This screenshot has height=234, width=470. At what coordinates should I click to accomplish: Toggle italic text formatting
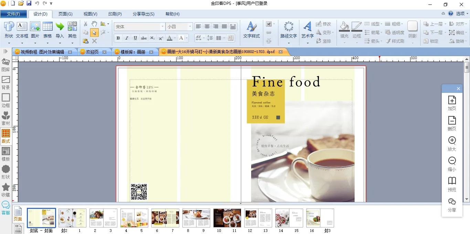127,38
